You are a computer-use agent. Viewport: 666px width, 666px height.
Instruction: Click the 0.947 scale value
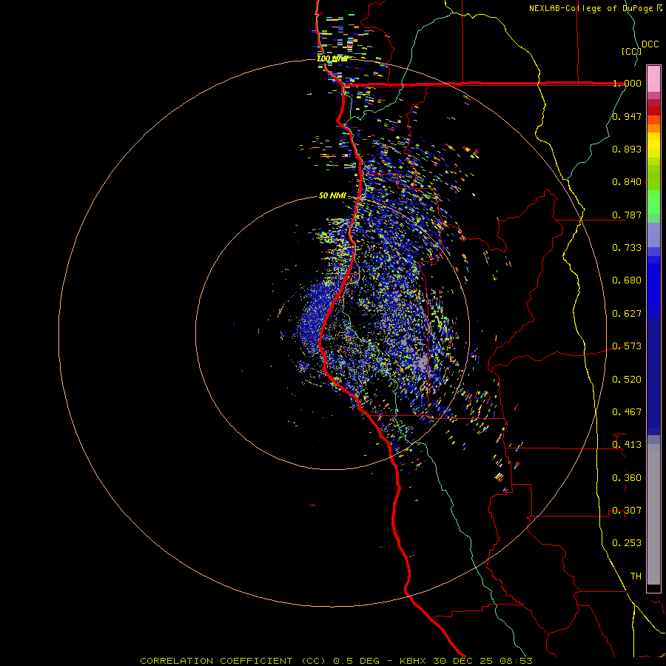tap(627, 116)
